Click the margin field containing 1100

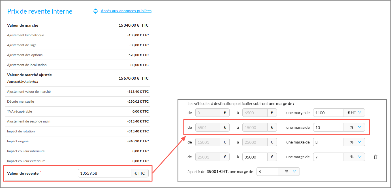328,113
